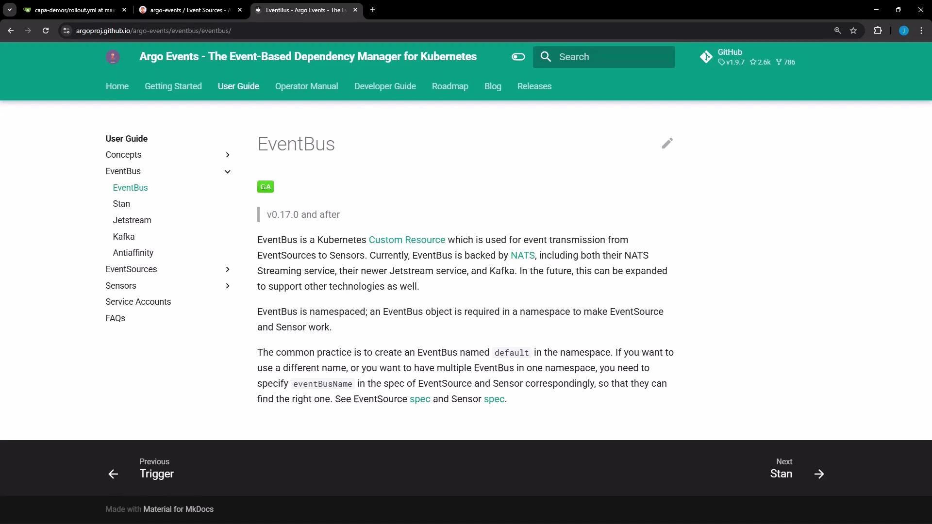Bookmark this page via the star icon

click(x=853, y=30)
